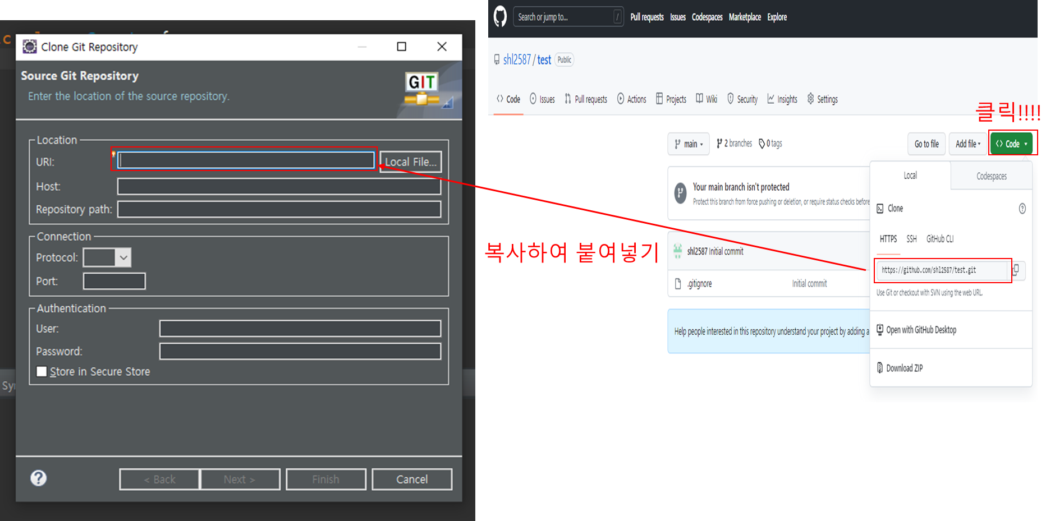Switch to the Local clone tab
The image size is (1055, 521).
coord(910,176)
